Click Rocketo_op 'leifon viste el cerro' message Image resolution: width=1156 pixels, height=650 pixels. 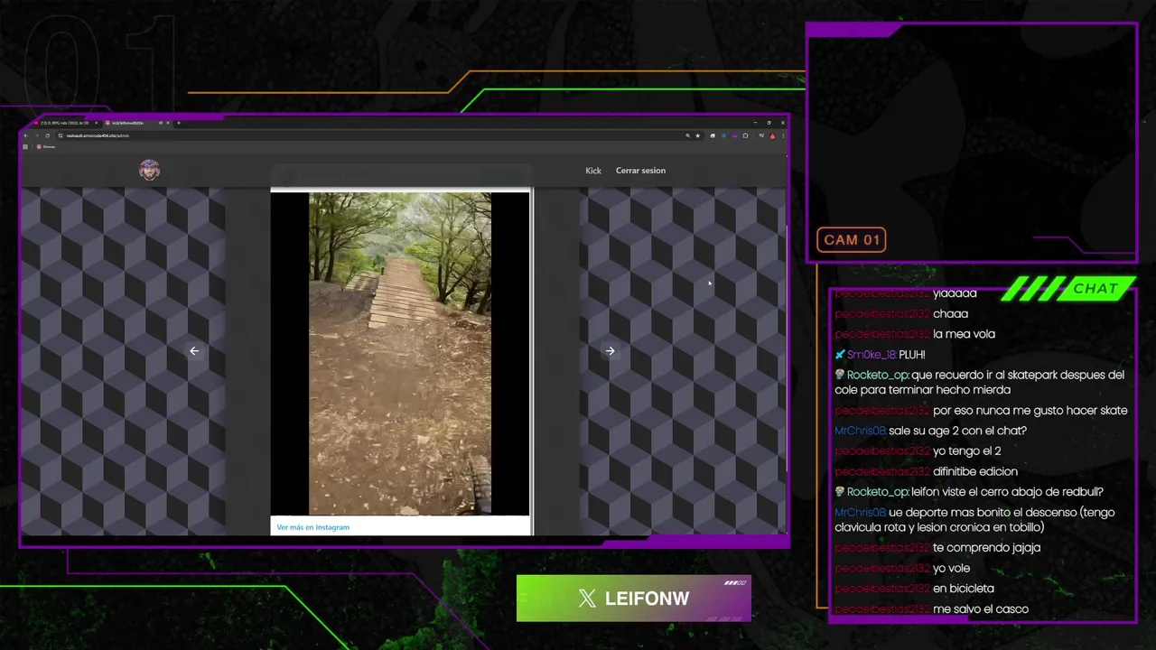(x=969, y=492)
